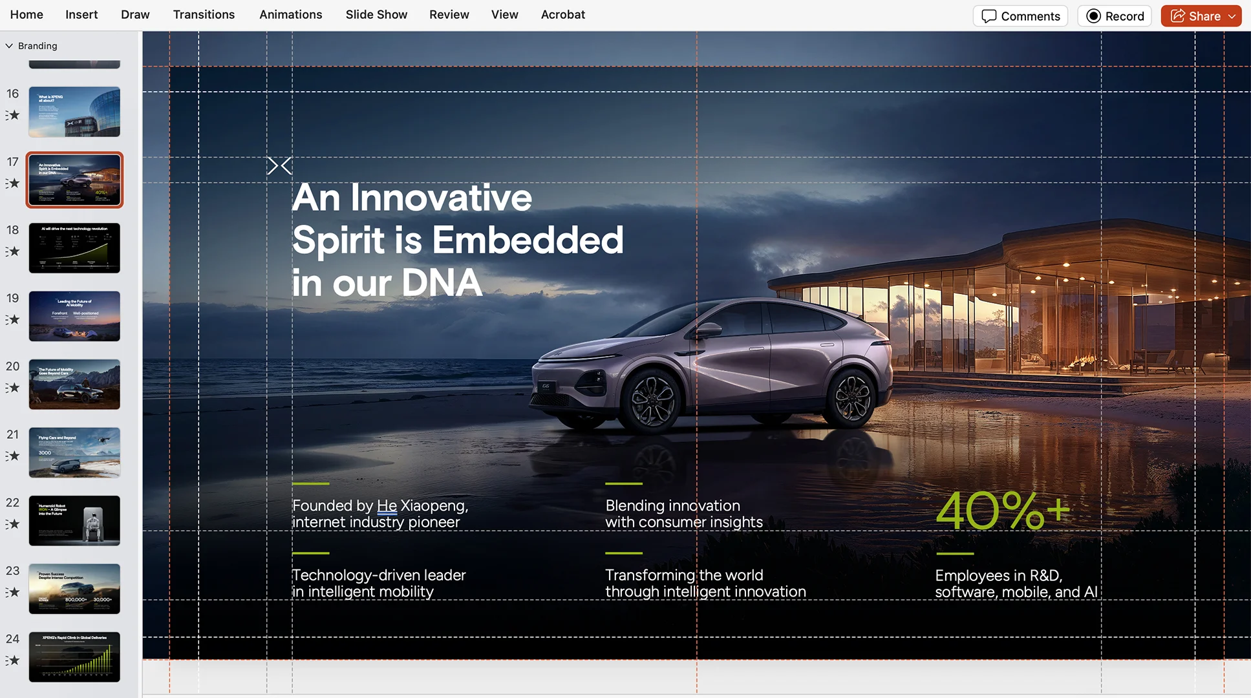Click animation star icon beside slide 21
This screenshot has width=1251, height=698.
[x=13, y=456]
